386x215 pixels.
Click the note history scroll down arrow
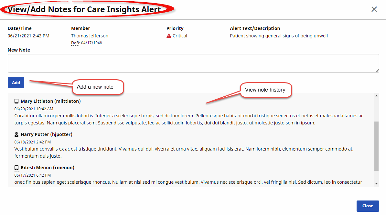point(376,183)
